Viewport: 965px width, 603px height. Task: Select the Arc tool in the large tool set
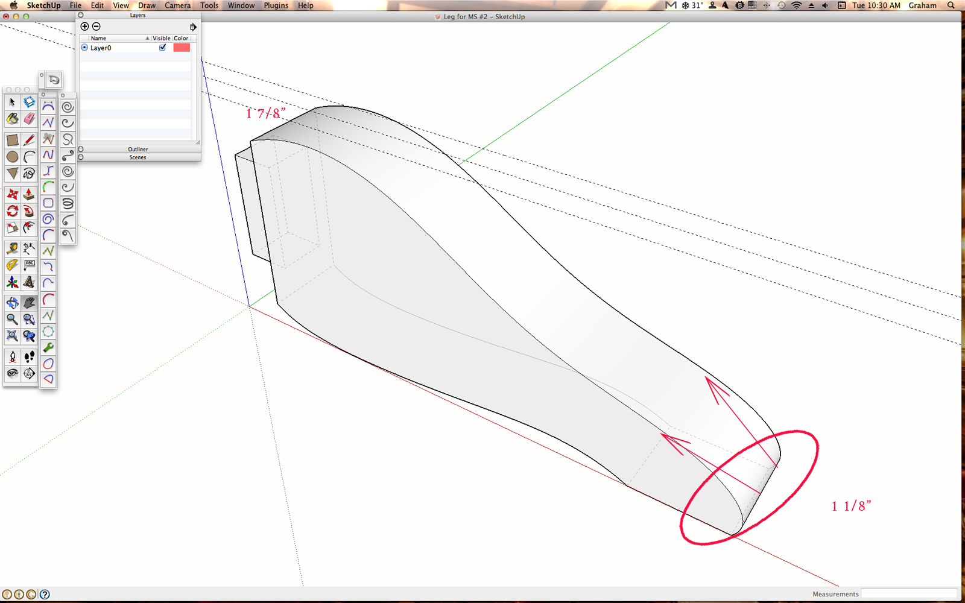[29, 157]
